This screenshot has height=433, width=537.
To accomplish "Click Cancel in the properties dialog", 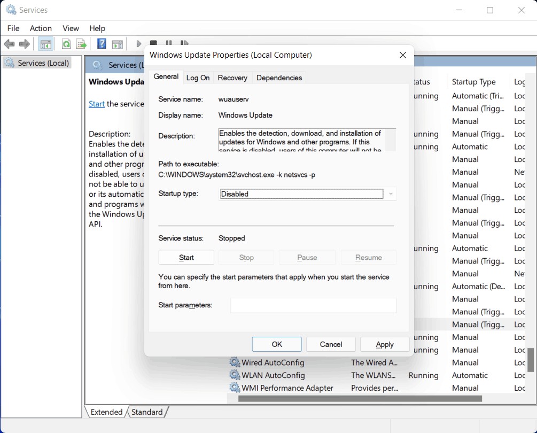I will [x=331, y=344].
